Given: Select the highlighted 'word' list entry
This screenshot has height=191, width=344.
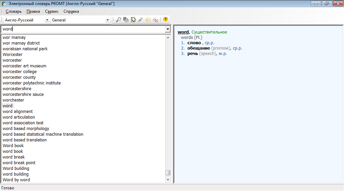Looking at the screenshot, I should pos(7,106).
